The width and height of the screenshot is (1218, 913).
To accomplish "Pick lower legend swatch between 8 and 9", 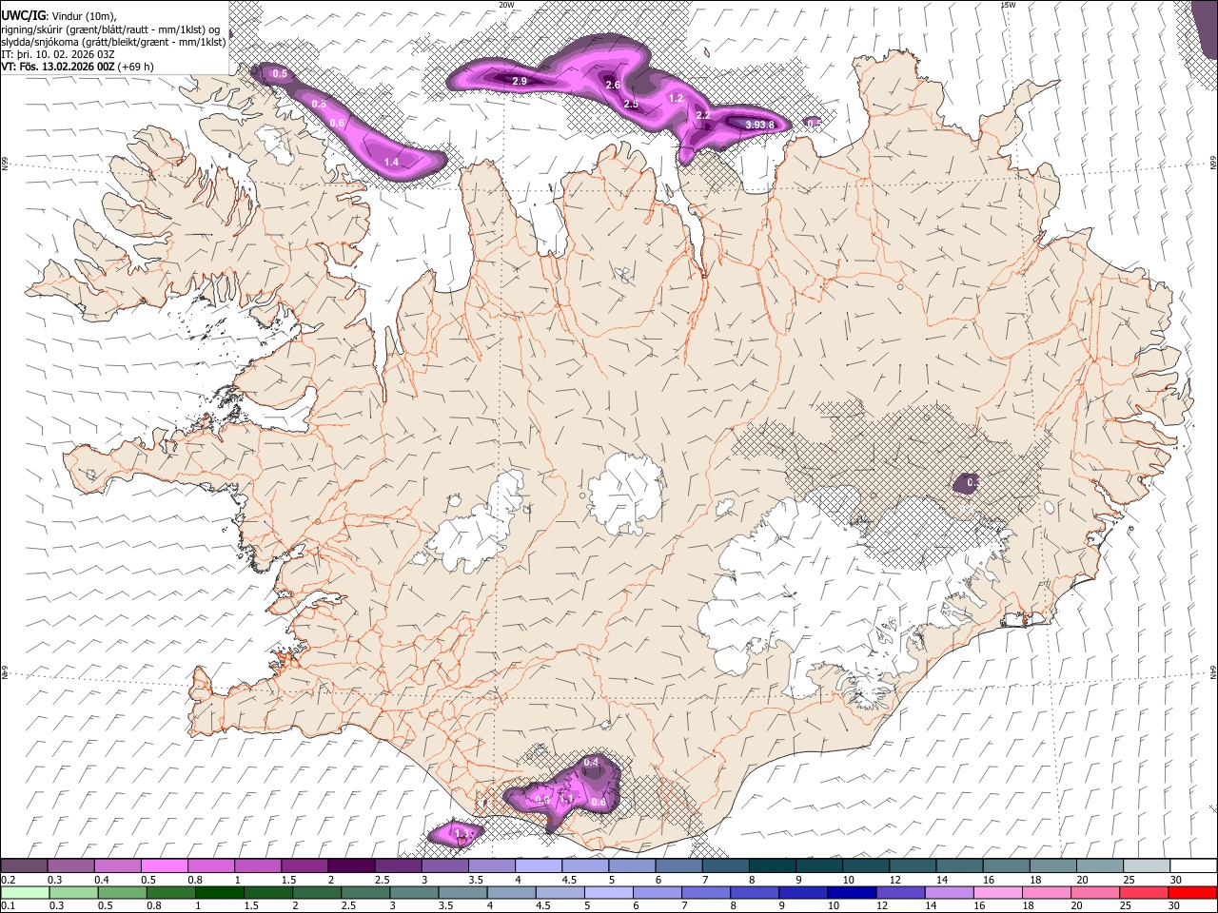I will [x=756, y=892].
